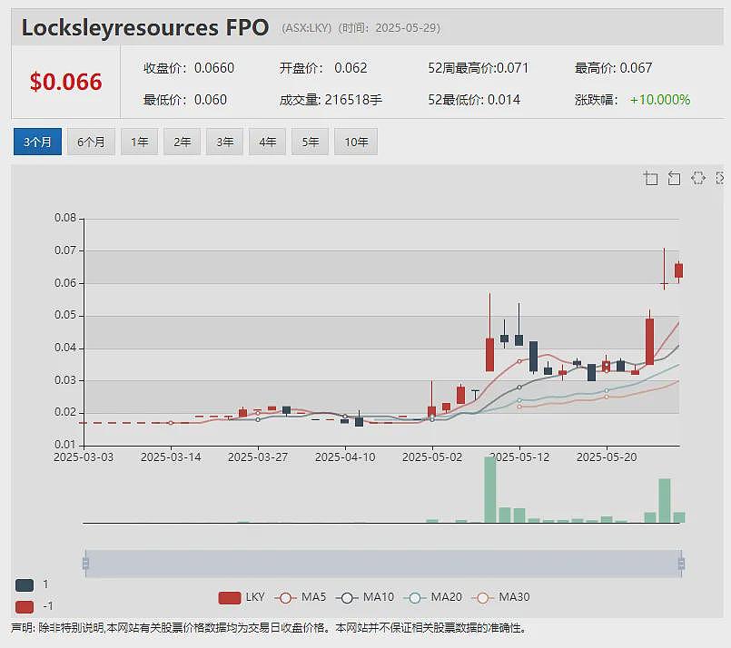Open the 4年 range view
The image size is (731, 648).
[x=267, y=142]
